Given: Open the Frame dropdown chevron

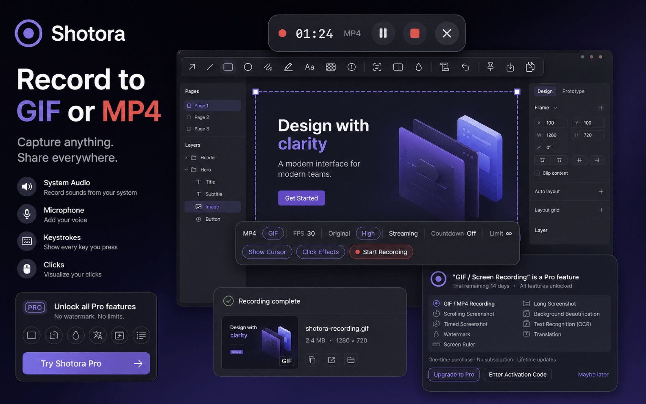Looking at the screenshot, I should (555, 108).
